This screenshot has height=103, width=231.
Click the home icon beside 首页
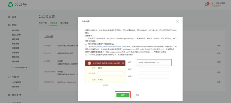[x=9, y=17]
